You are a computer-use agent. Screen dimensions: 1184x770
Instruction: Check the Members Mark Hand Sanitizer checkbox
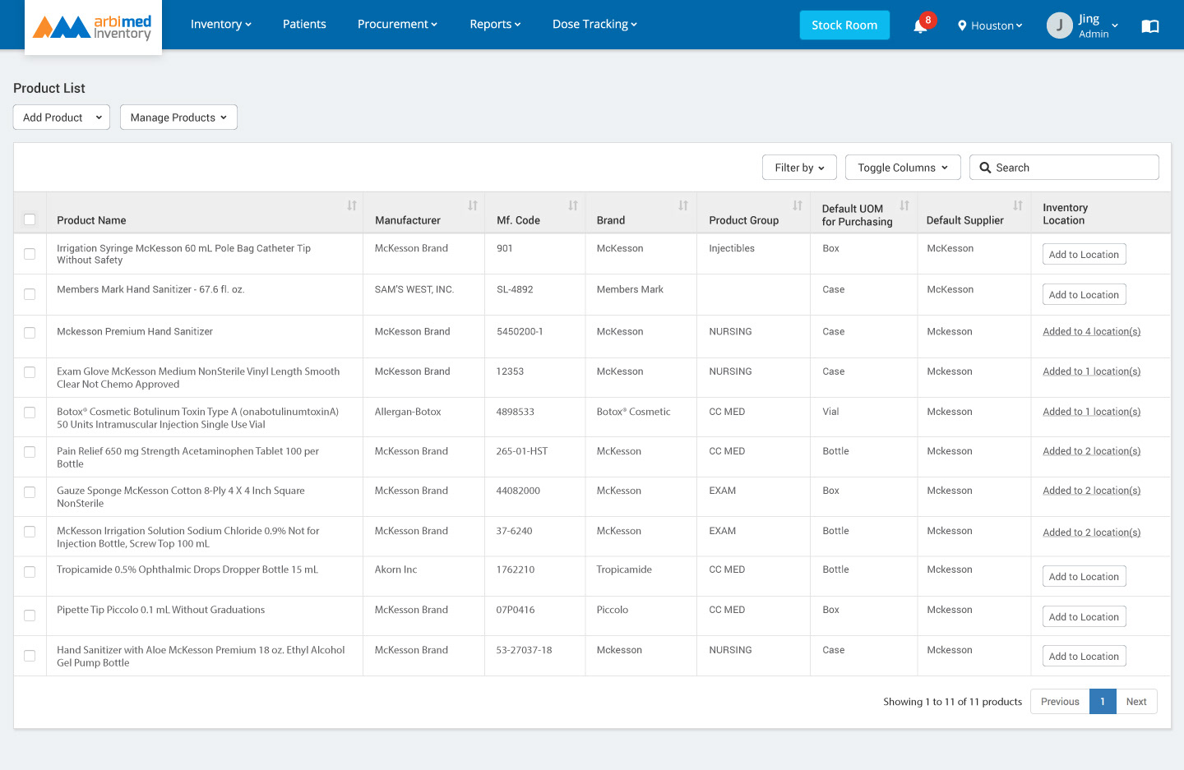click(x=30, y=294)
